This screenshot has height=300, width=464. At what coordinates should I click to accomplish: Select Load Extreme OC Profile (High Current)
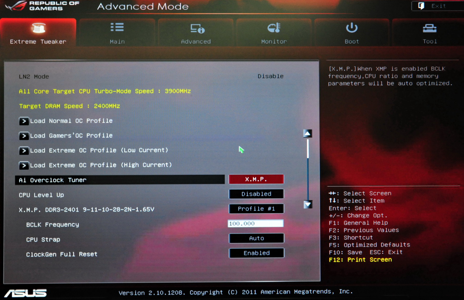tap(101, 165)
